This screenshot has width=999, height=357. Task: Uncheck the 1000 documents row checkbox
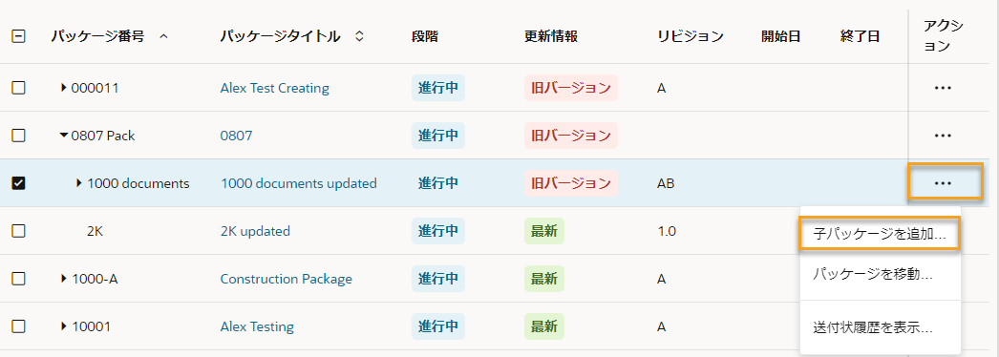pos(19,183)
